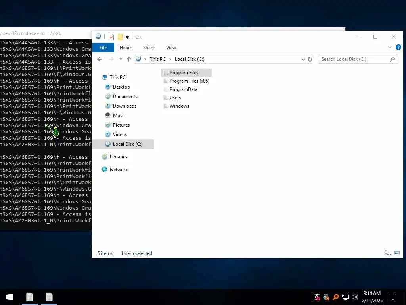Viewport: 406px width, 305px height.
Task: Switch to the Home ribbon tab
Action: point(126,48)
